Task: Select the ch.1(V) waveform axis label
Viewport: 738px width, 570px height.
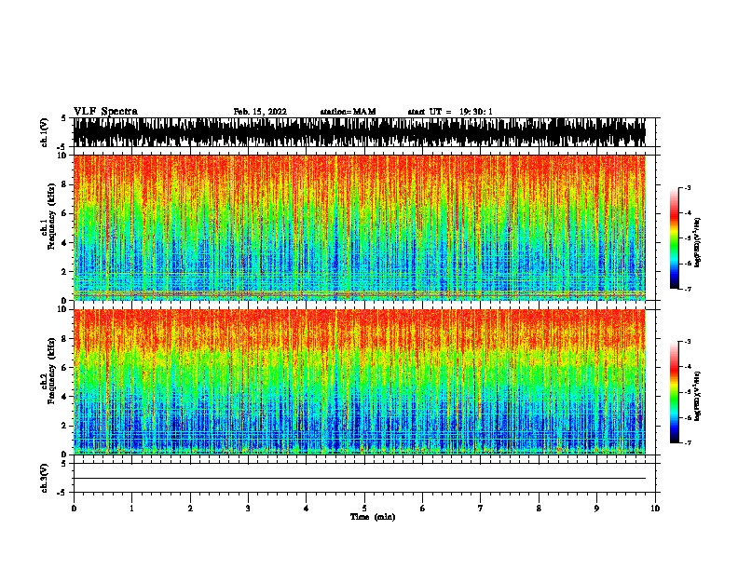Action: coord(44,132)
